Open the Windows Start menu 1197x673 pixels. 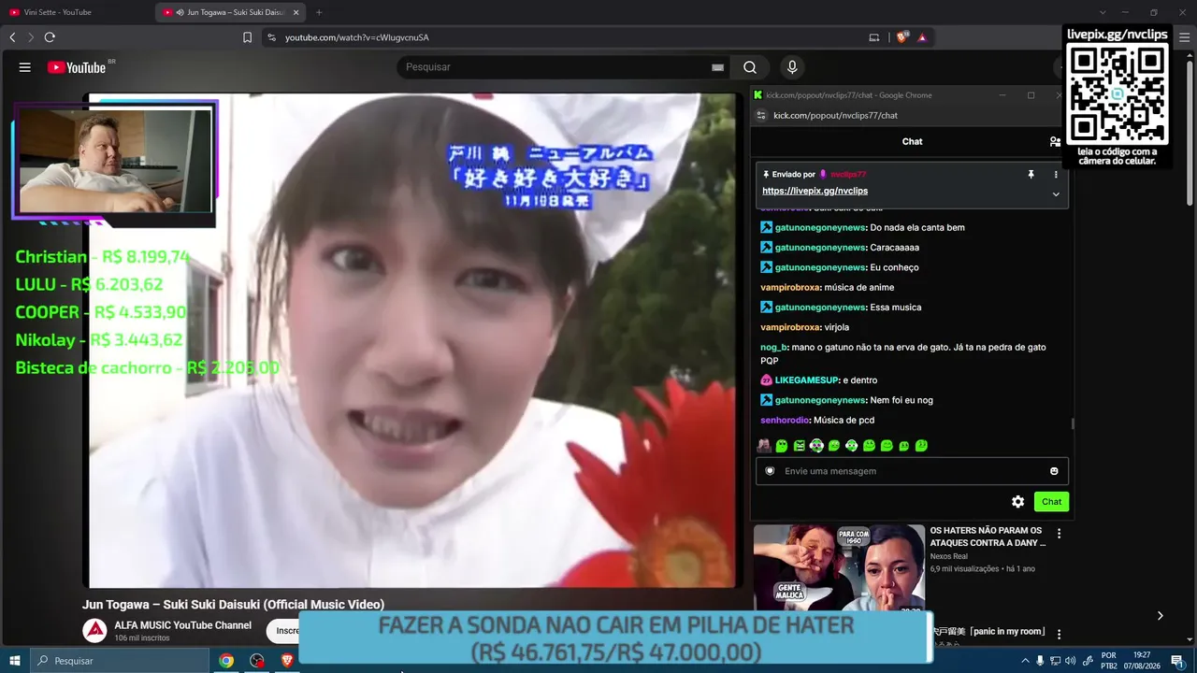pyautogui.click(x=15, y=661)
